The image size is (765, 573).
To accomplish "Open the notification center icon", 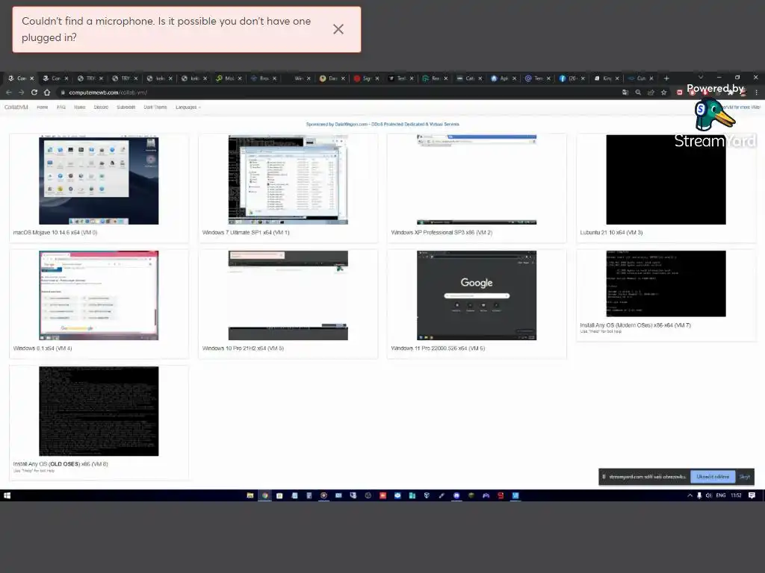I will [752, 495].
